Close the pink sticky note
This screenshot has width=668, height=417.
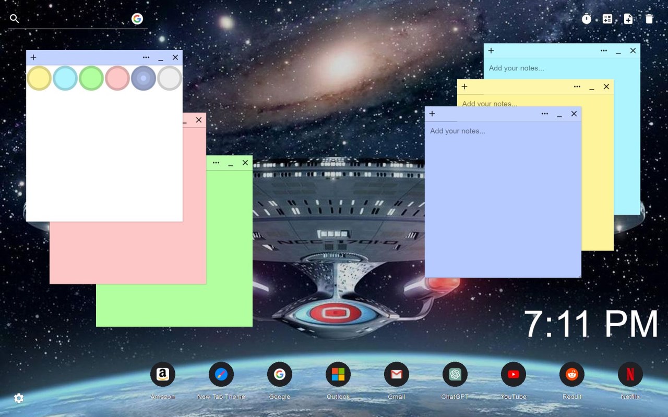pyautogui.click(x=199, y=120)
